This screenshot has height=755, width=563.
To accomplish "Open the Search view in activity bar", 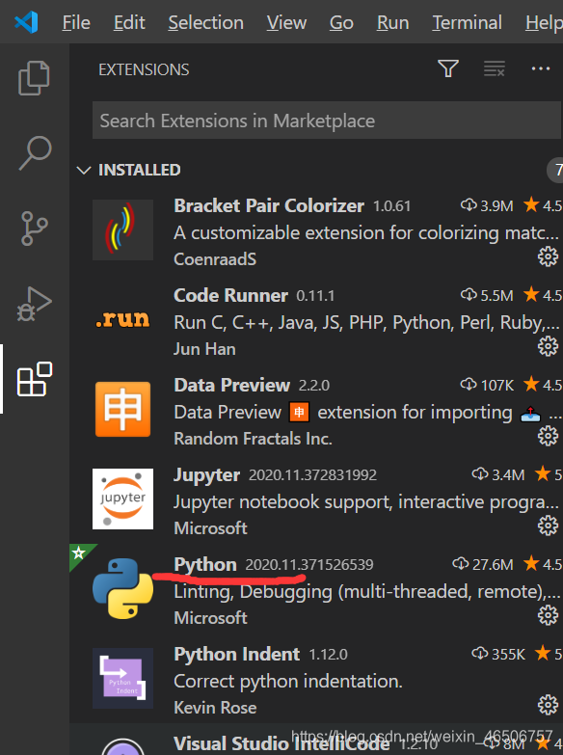I will click(35, 153).
